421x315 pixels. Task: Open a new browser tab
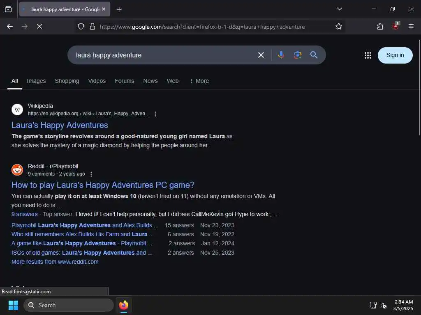119,9
